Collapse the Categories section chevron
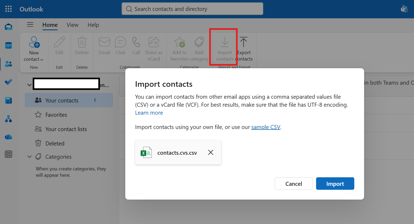The image size is (414, 224). 29,157
